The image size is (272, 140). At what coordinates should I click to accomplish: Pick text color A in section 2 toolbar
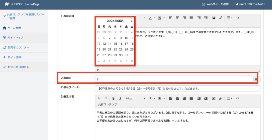pyautogui.click(x=150, y=98)
